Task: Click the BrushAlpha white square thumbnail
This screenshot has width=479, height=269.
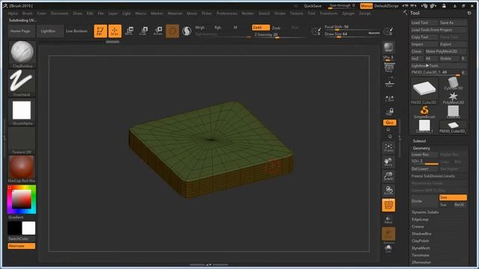Action: point(22,112)
